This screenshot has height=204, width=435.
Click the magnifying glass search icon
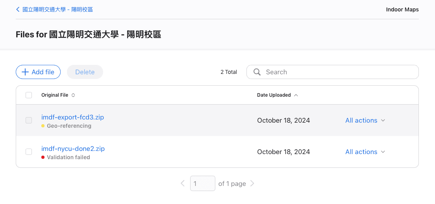[x=257, y=72]
